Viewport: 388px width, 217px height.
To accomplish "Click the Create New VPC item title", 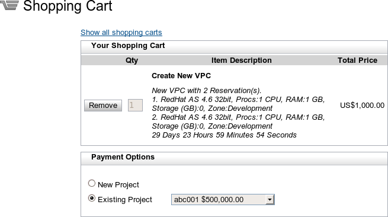I will click(181, 76).
